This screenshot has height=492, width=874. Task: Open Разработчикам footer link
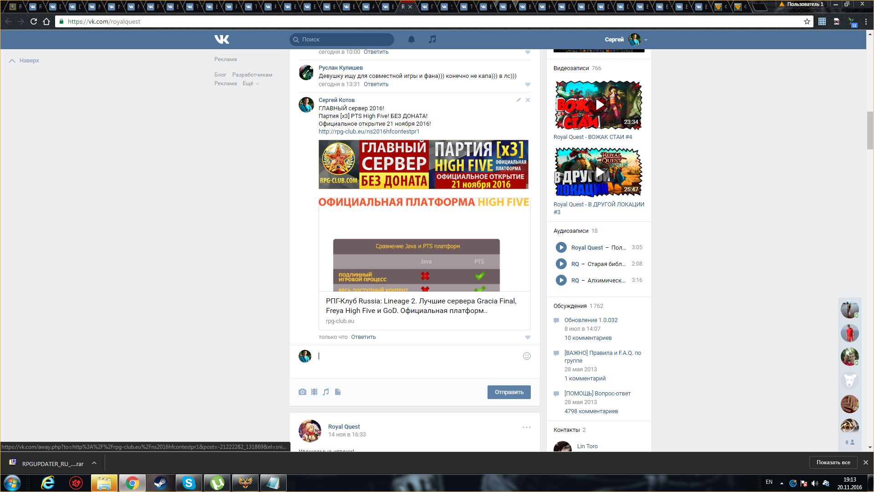252,75
